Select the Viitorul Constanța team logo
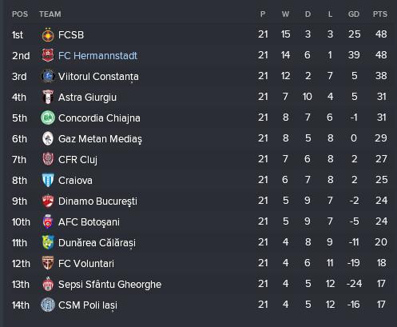The image size is (397, 327). [48, 76]
